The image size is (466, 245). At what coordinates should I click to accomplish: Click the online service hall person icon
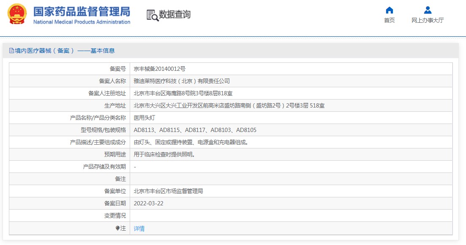(428, 10)
